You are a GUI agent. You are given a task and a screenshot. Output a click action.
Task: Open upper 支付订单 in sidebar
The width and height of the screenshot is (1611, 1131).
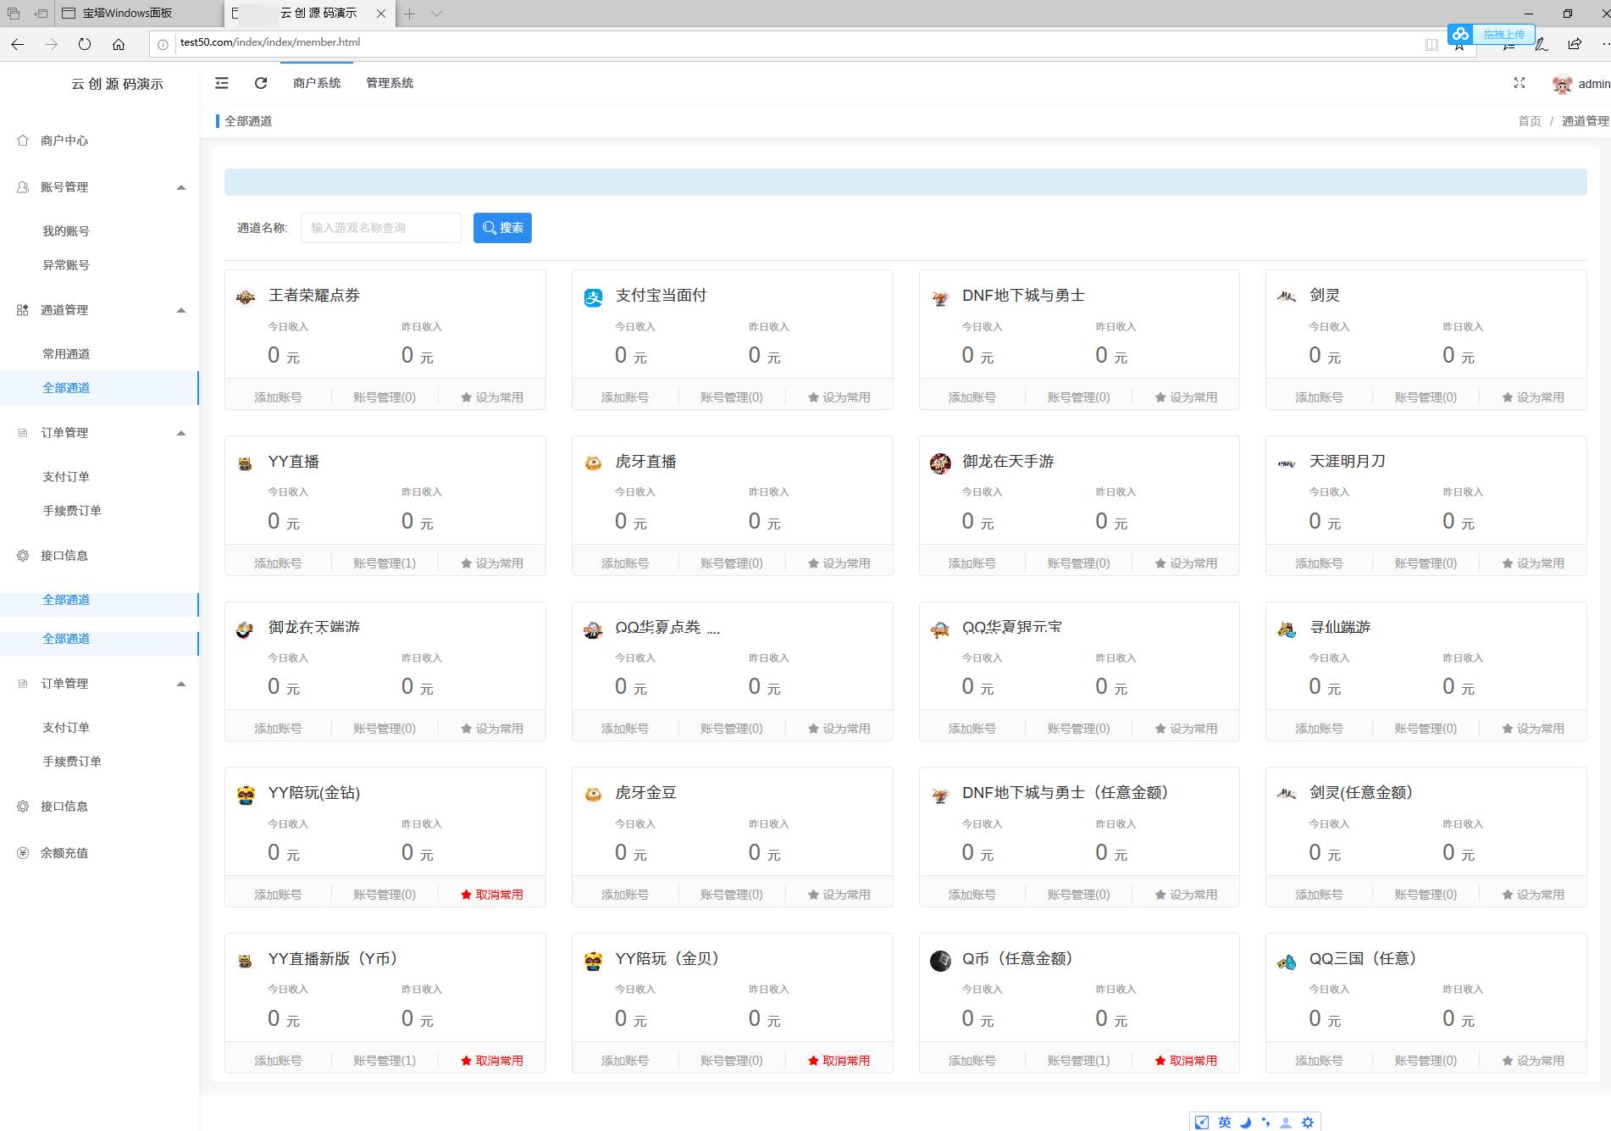click(66, 477)
